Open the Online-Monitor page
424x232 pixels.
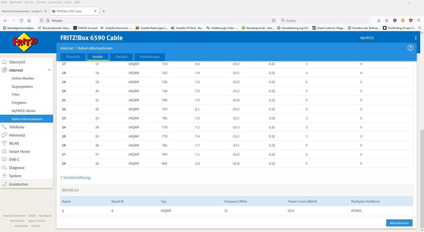coord(23,79)
